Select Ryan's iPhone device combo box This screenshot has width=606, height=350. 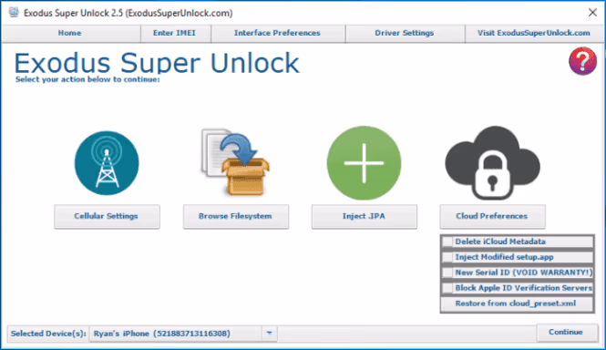(183, 334)
